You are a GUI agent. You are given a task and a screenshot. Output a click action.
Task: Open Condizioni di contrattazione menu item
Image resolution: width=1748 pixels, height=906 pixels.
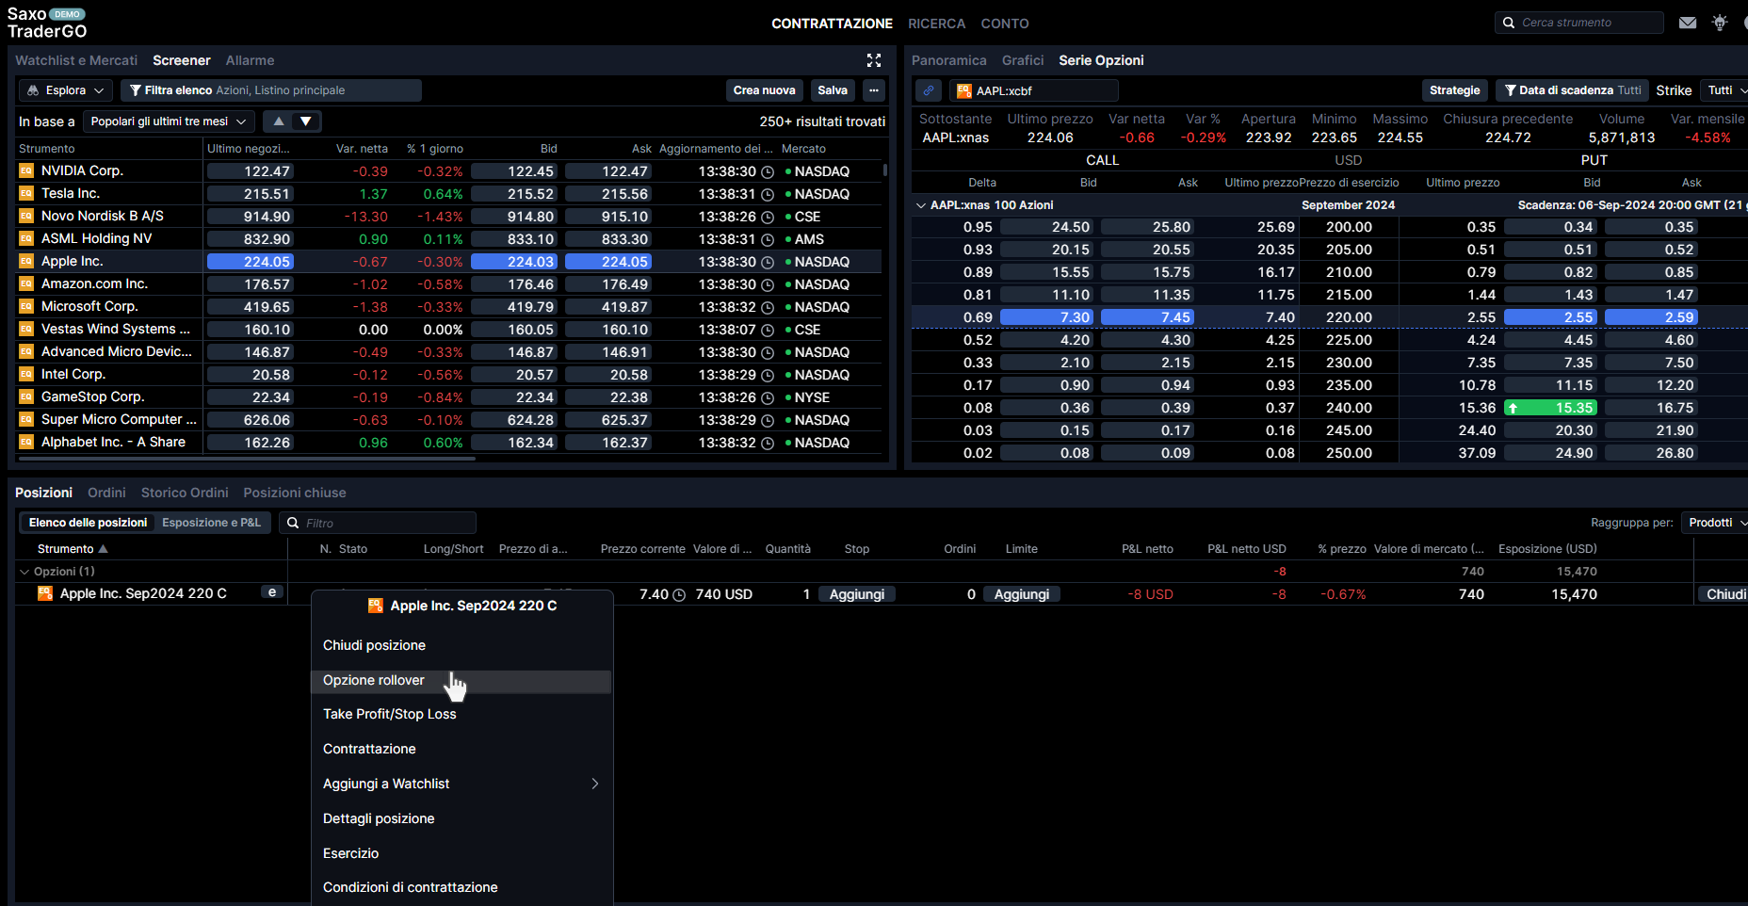(461, 887)
